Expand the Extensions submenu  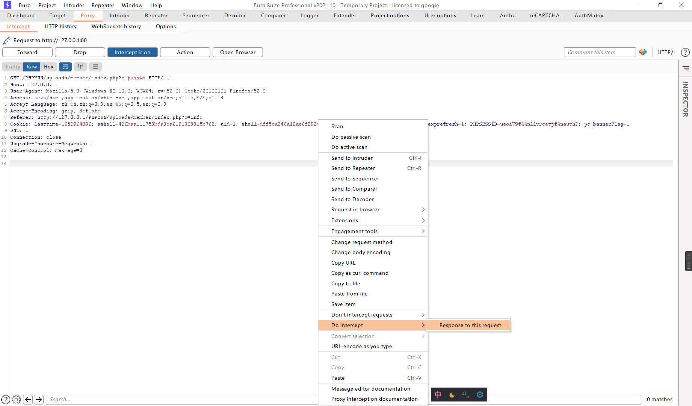tap(373, 220)
